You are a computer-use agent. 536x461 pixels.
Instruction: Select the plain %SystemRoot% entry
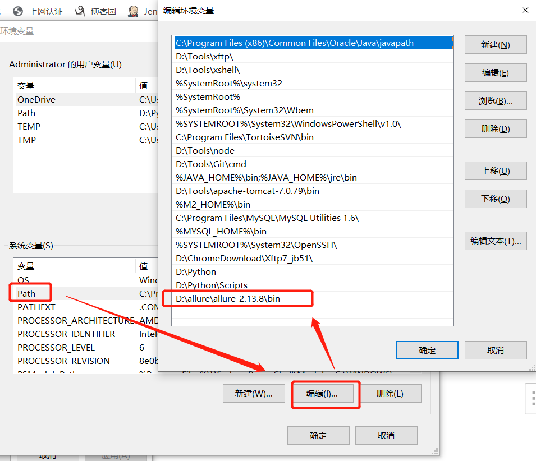pos(313,96)
